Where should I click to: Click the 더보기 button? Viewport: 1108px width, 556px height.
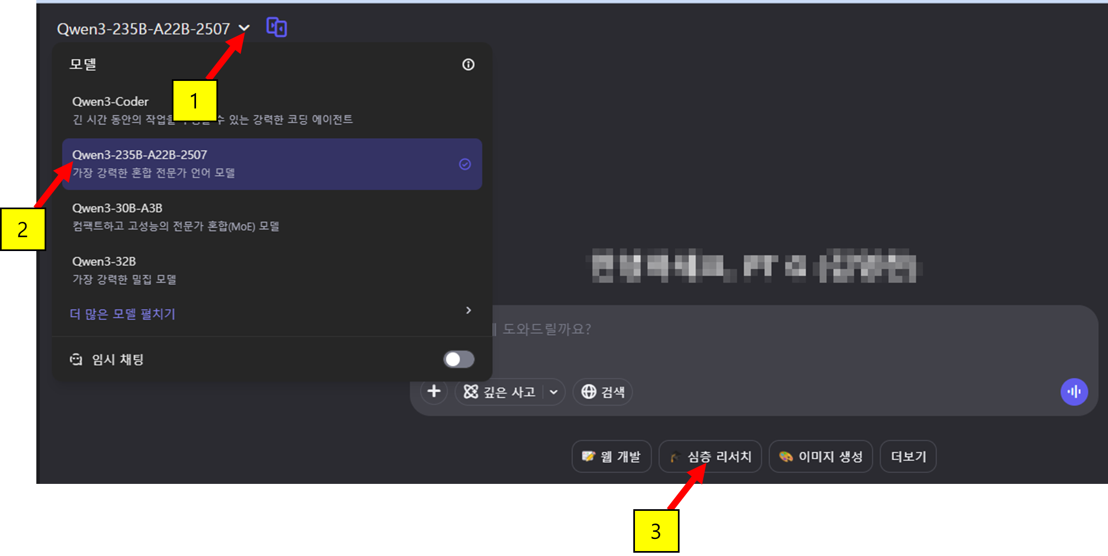pyautogui.click(x=908, y=456)
